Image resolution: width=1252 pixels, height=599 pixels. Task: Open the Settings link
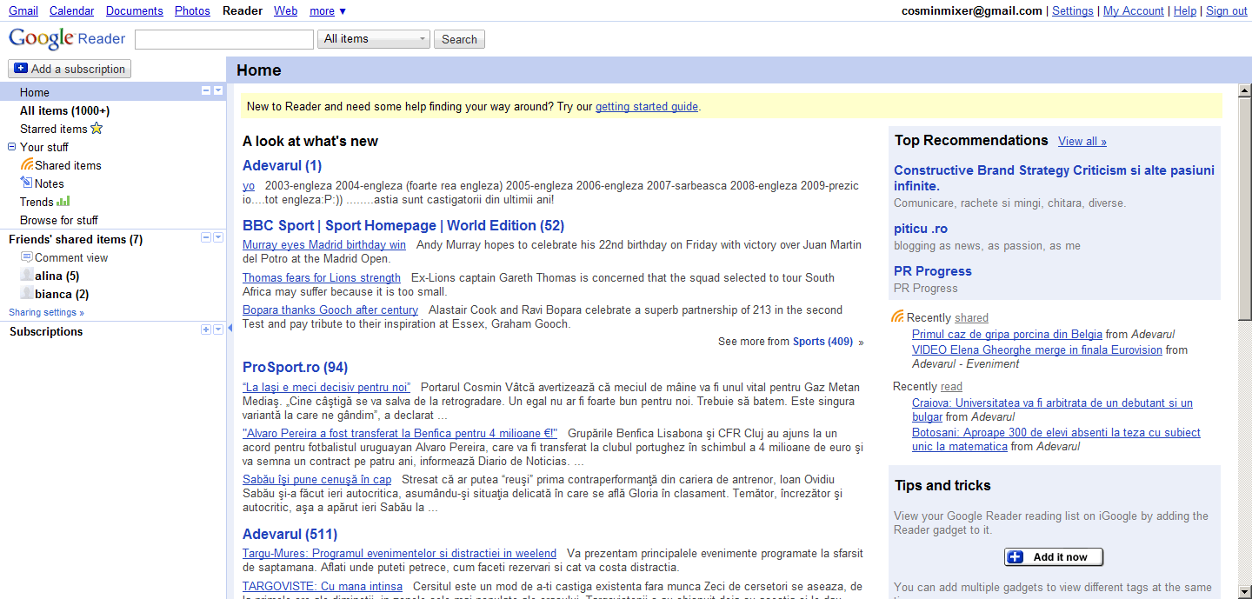[x=1073, y=11]
